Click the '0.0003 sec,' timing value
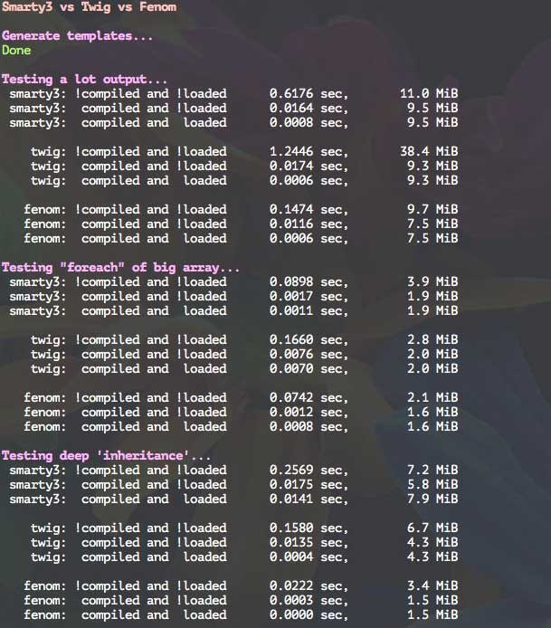This screenshot has width=551, height=628. point(309,600)
